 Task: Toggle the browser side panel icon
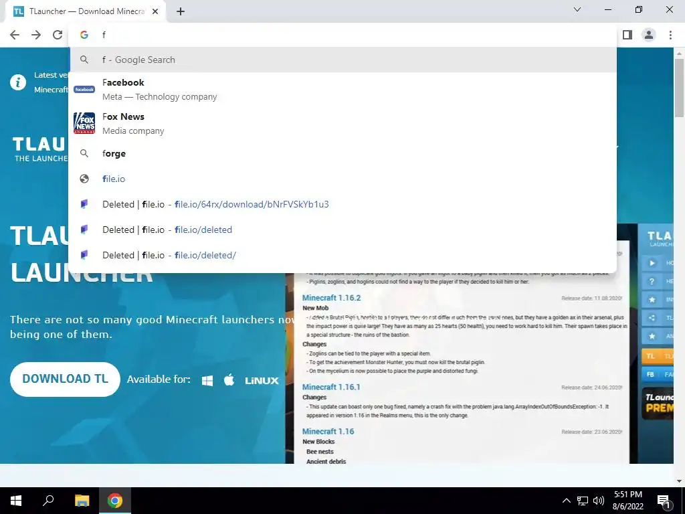(x=627, y=35)
